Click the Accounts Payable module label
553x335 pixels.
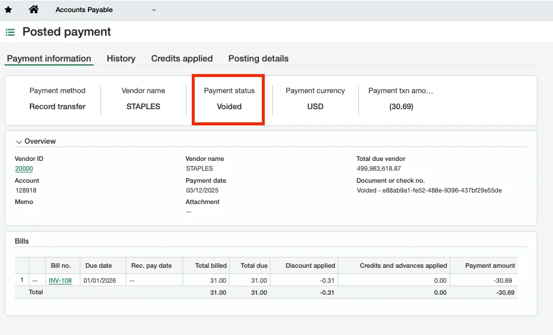point(84,10)
